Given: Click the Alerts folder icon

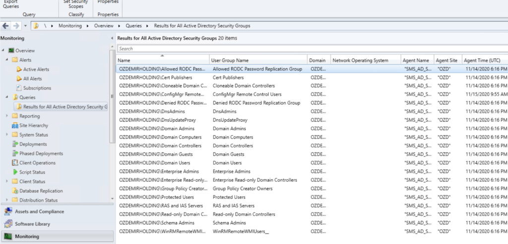Looking at the screenshot, I should pyautogui.click(x=15, y=60).
